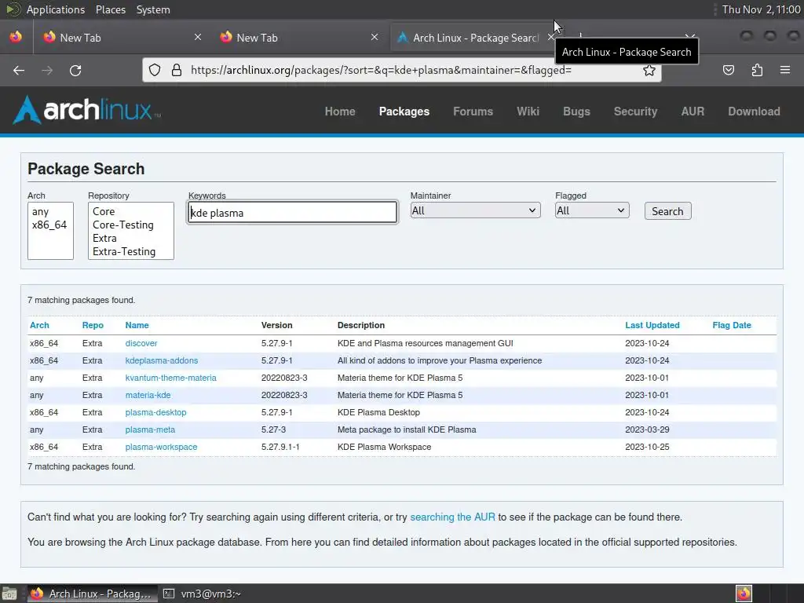The height and width of the screenshot is (603, 804).
Task: Click the show desktop icon in the bottom panel
Action: 9,594
